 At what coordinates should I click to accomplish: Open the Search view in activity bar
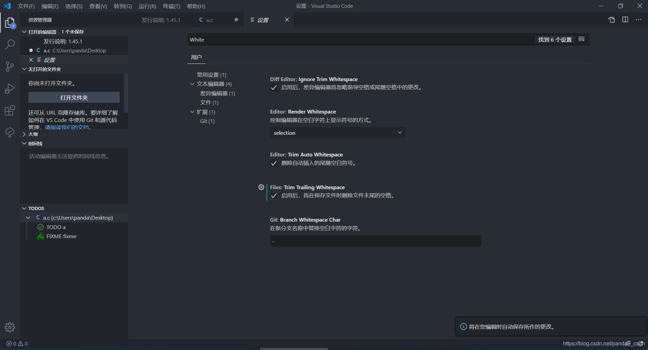pos(10,44)
